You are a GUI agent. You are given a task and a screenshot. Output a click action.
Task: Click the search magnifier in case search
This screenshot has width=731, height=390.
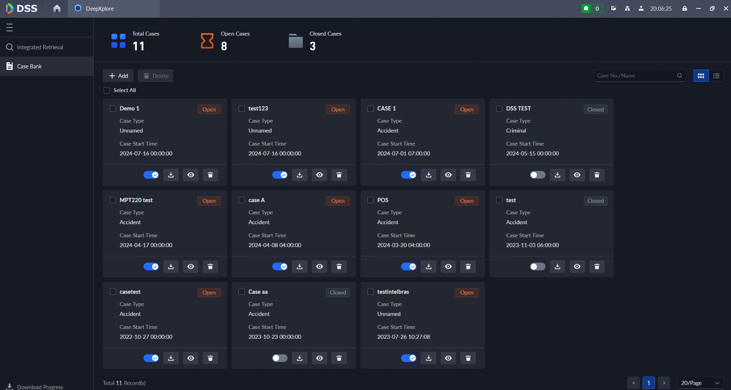(679, 76)
